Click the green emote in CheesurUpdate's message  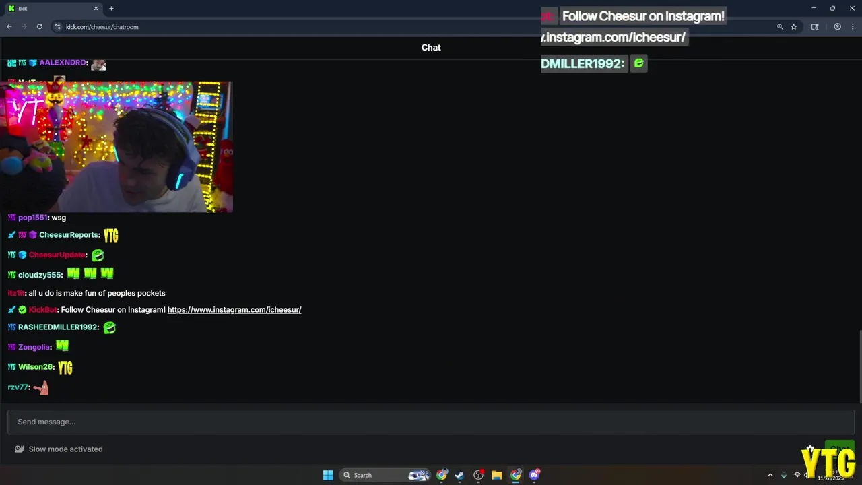pyautogui.click(x=98, y=255)
